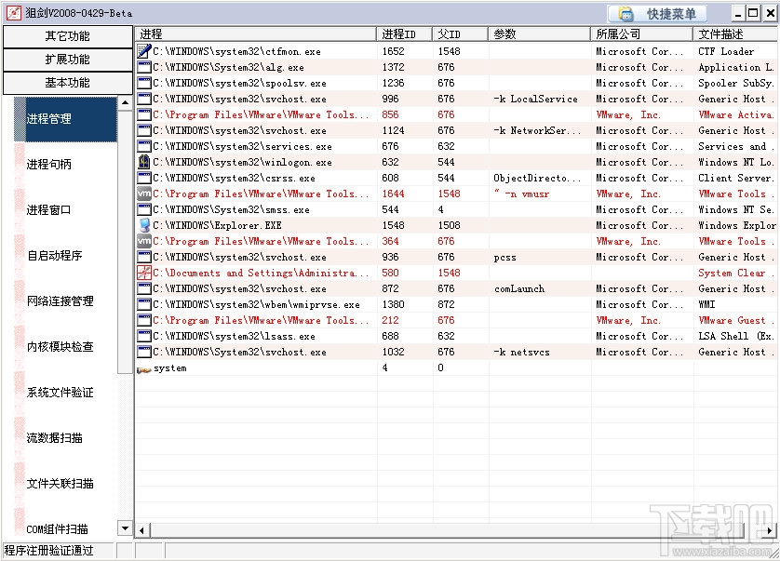Sort by the 父ID column header

point(461,34)
